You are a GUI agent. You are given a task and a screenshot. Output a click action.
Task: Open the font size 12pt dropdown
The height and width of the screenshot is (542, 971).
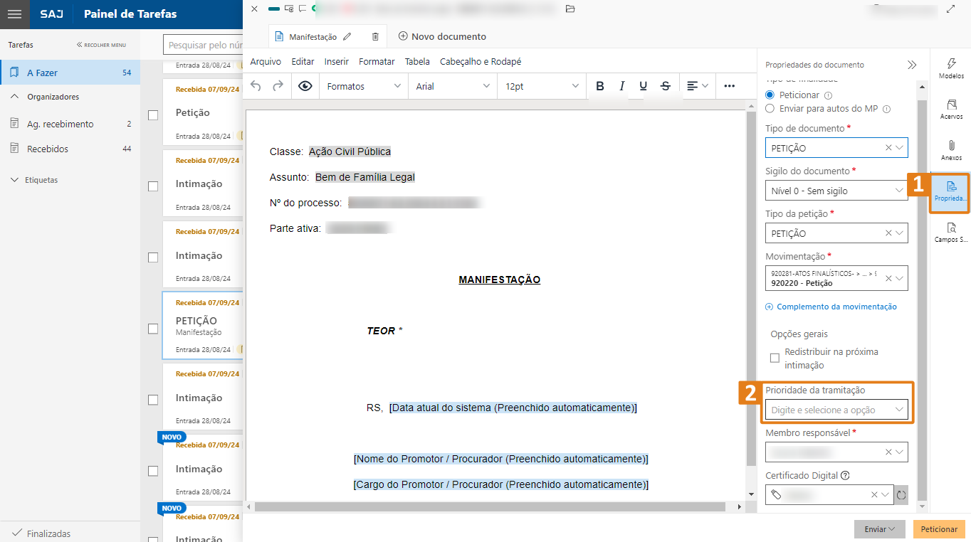[x=541, y=86]
